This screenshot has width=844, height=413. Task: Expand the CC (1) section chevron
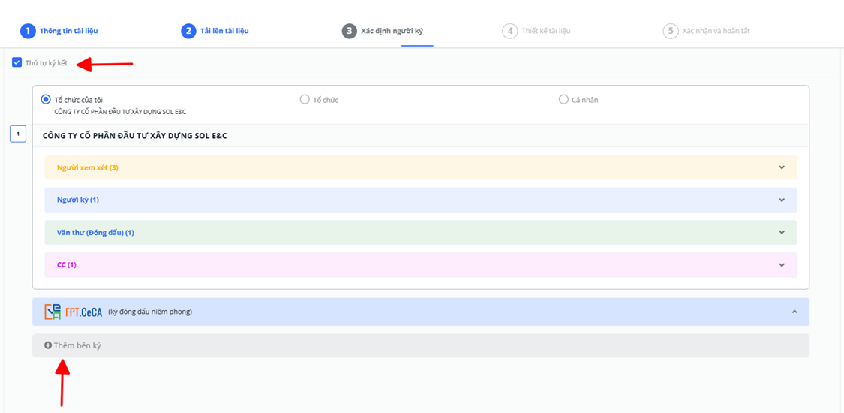782,265
